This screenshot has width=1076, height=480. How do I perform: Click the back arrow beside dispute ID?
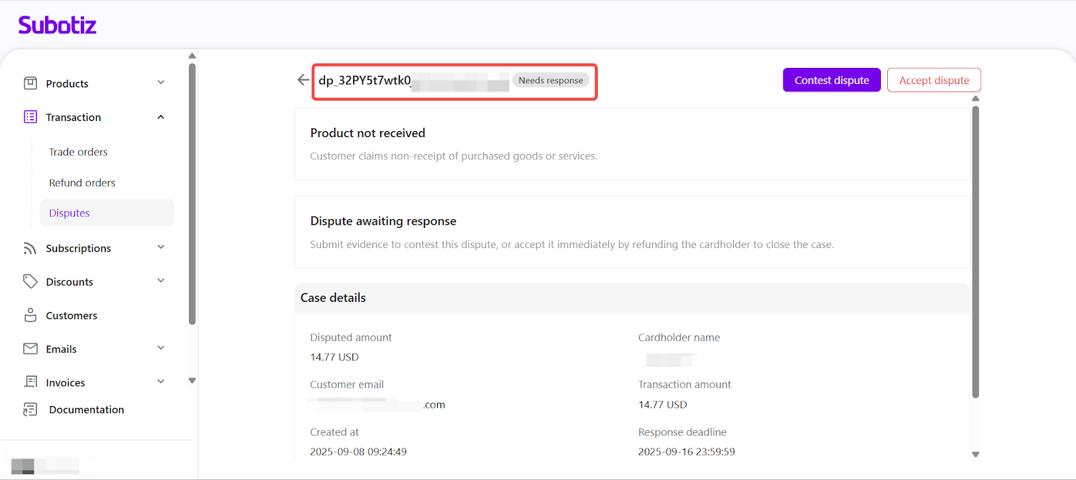303,80
